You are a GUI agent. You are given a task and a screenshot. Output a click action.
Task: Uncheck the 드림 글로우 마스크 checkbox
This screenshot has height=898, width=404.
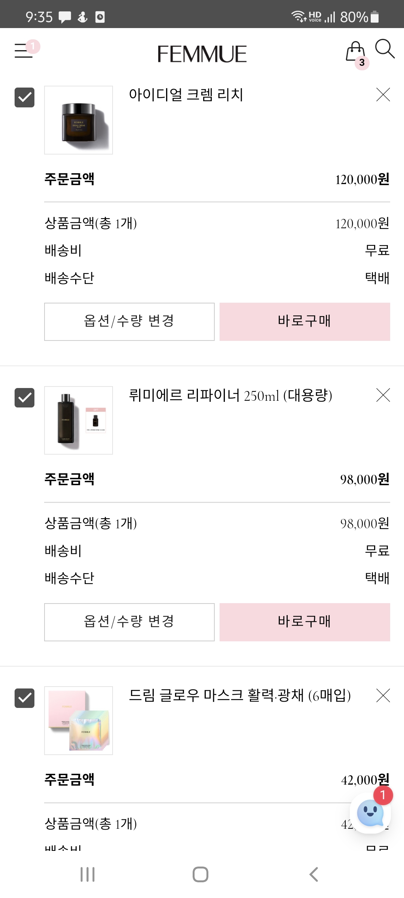[x=25, y=698]
